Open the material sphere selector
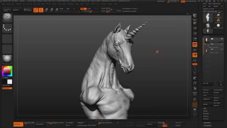227x128 pixels. (x=7, y=59)
